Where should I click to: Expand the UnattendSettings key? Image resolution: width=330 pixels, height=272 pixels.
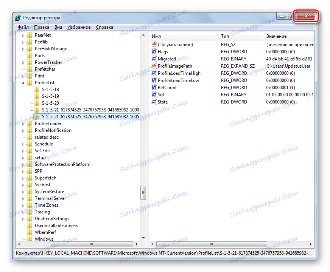coord(23,219)
